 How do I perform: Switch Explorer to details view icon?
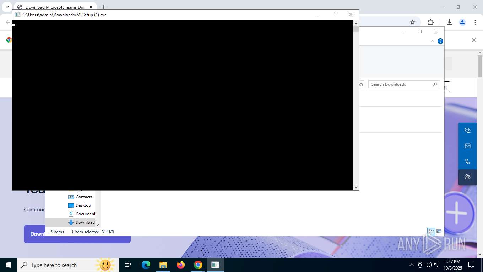tap(431, 232)
